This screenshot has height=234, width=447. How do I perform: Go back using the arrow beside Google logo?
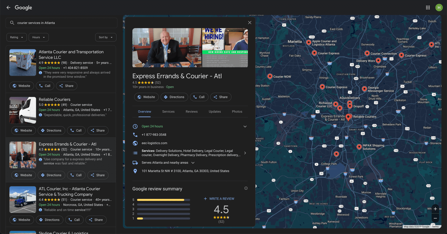tap(8, 8)
